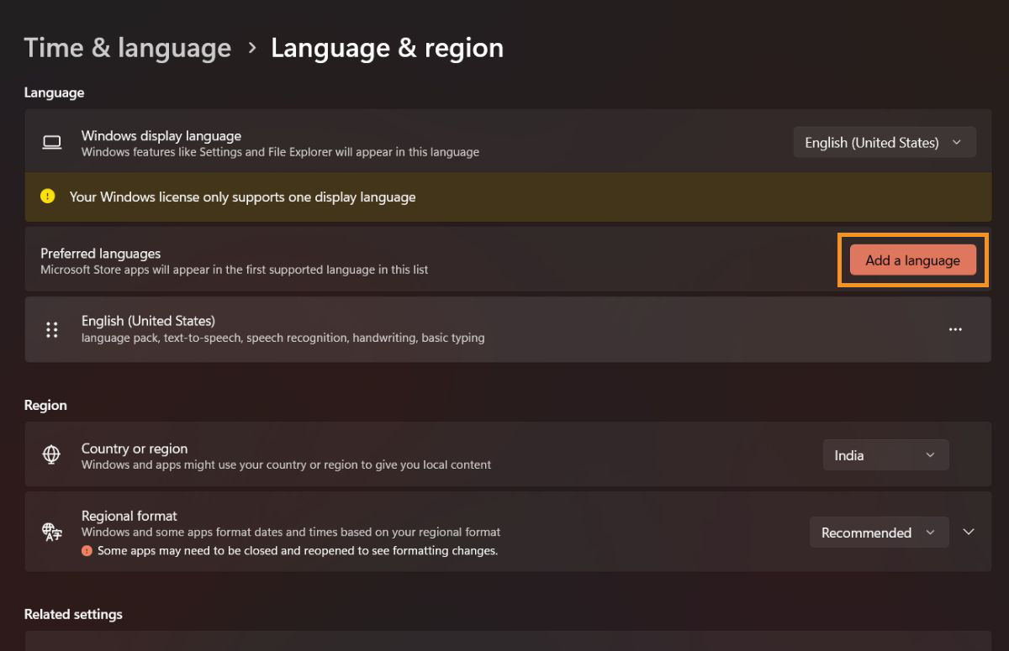1009x651 pixels.
Task: Select the English (United States) language entry
Action: click(336, 329)
